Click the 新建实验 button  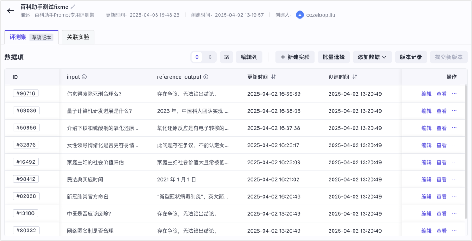295,57
